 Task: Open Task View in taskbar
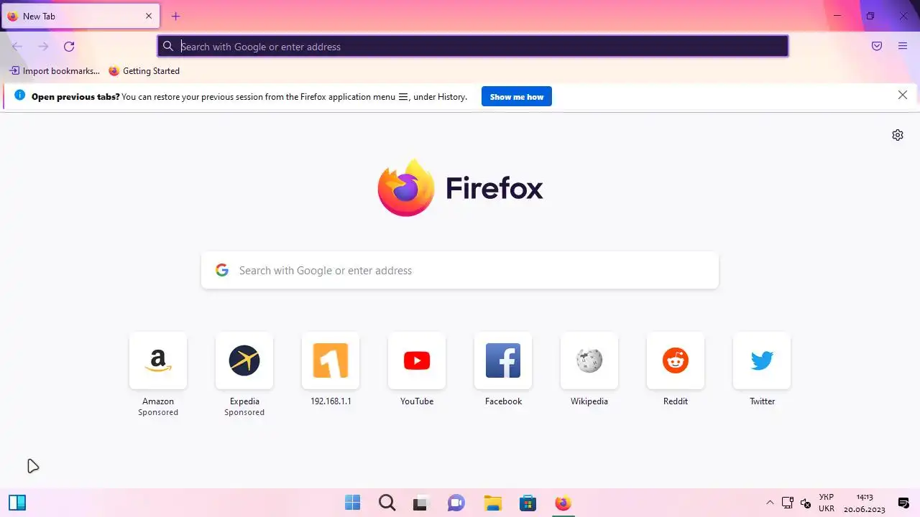[x=421, y=503]
